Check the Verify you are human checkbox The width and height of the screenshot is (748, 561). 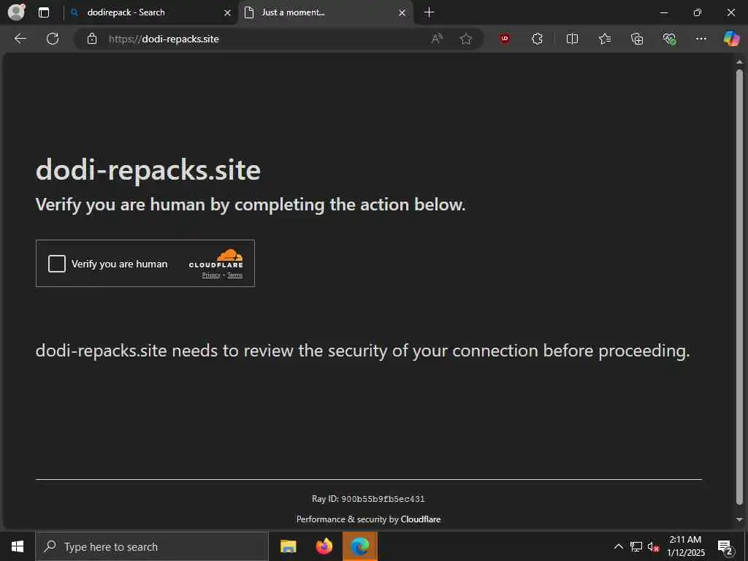[x=57, y=263]
